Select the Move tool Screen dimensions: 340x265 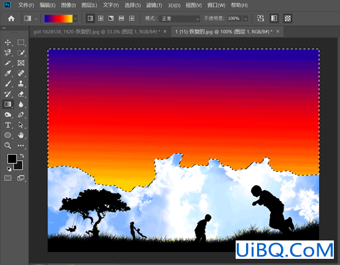point(8,42)
